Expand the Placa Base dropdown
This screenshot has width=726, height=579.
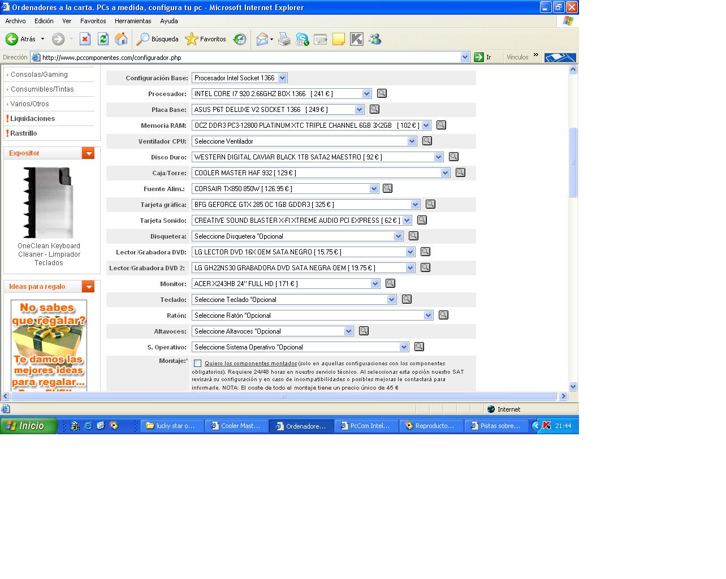click(359, 110)
